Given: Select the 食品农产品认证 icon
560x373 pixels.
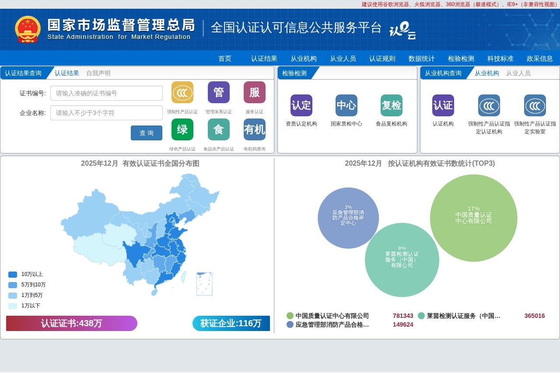Looking at the screenshot, I should (218, 129).
